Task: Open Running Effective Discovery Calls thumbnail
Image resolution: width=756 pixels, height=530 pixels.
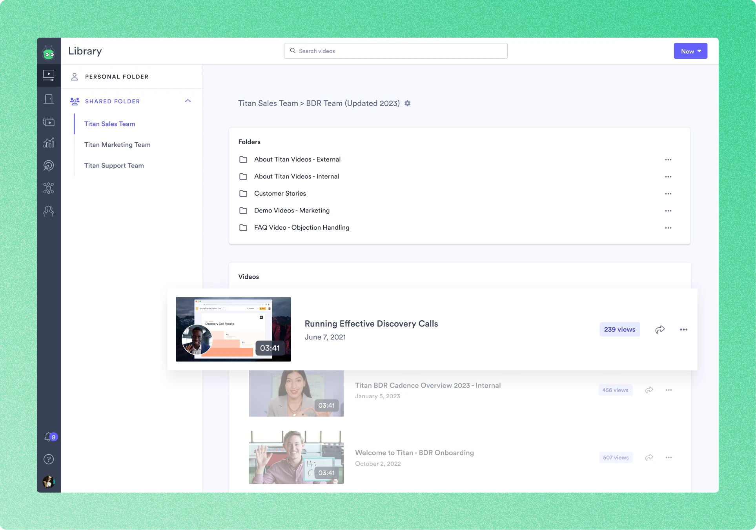Action: coord(233,329)
